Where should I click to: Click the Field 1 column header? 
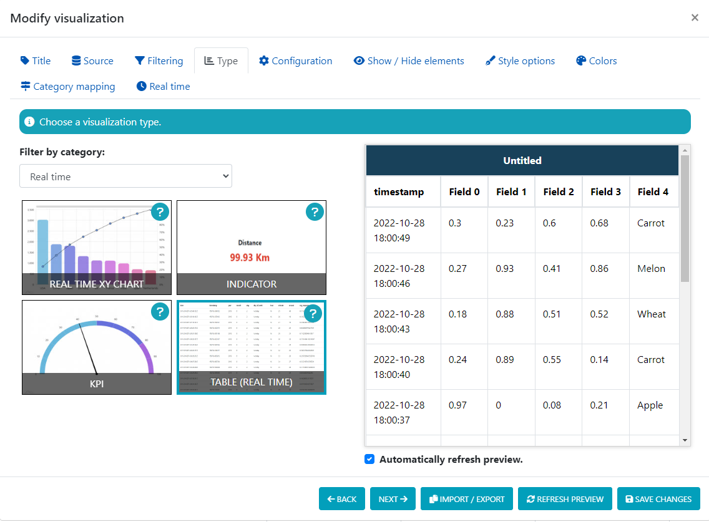tap(511, 191)
